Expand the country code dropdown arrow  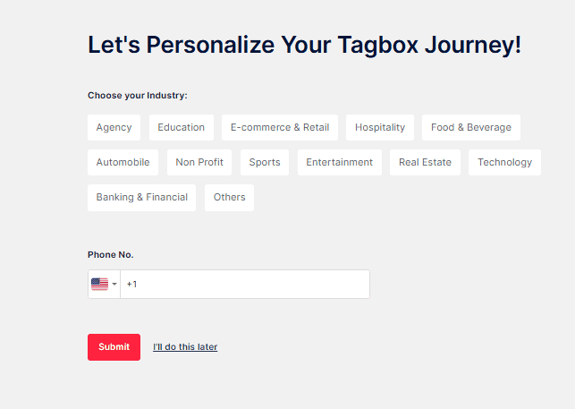coord(114,285)
